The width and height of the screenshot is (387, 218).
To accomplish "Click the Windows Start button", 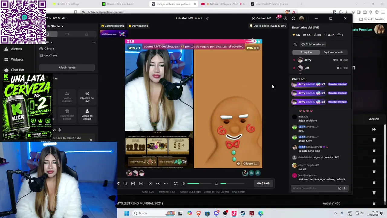I will tap(127, 213).
